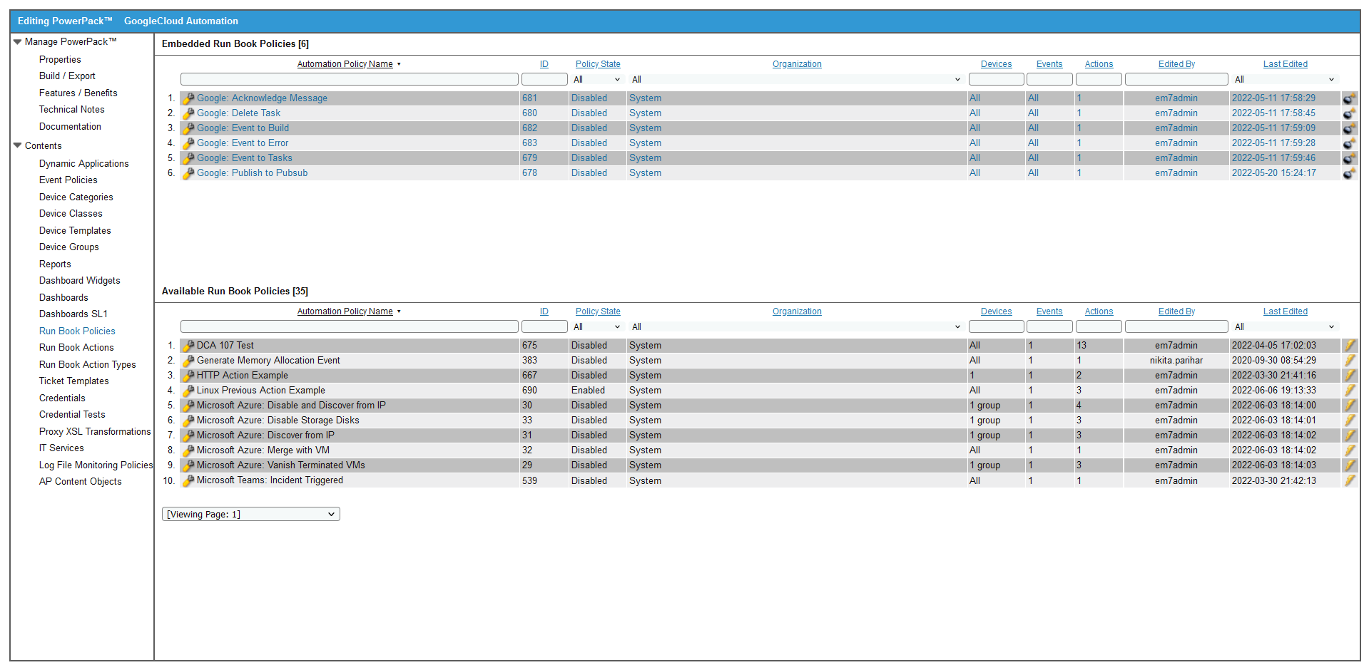Open Run Book Action Types
Screen dimensions: 1369x670
click(88, 365)
